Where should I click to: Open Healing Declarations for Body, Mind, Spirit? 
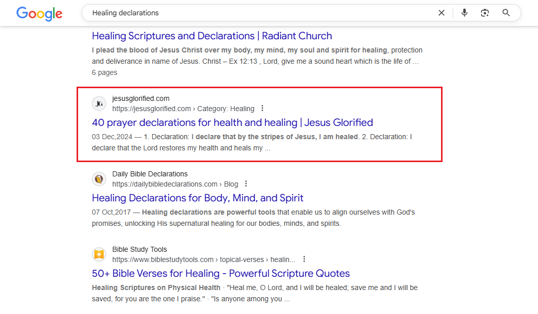tap(198, 198)
